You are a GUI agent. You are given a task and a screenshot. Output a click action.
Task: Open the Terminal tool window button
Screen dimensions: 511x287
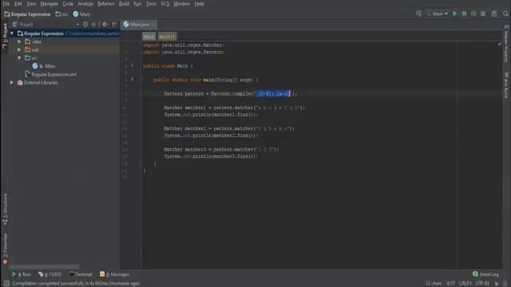(x=81, y=274)
